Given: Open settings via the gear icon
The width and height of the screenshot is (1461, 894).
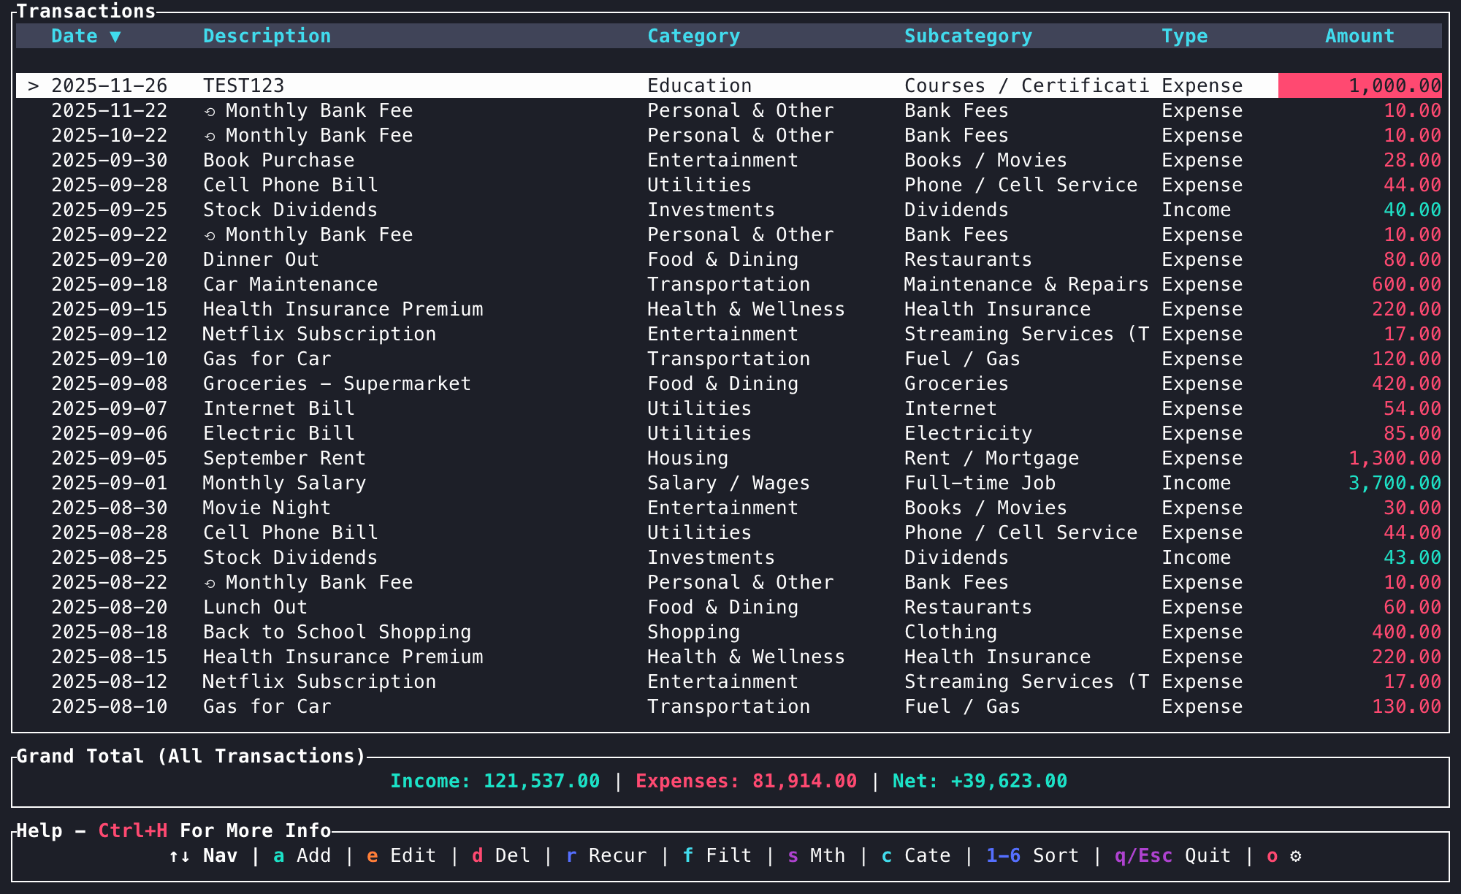Looking at the screenshot, I should coord(1295,855).
